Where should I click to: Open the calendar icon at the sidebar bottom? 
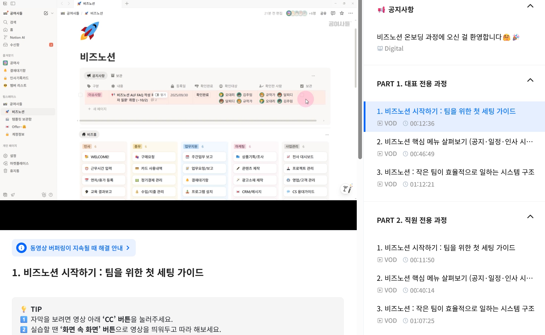5,195
